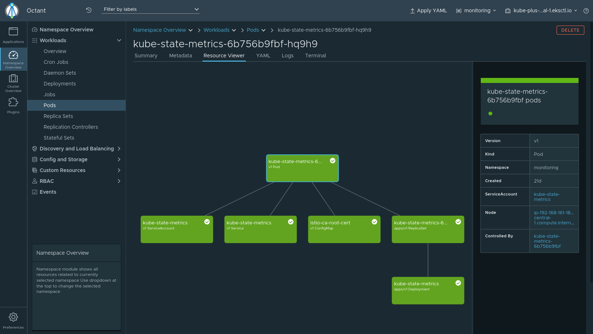Click Discovery and Load Balancing icon

pyautogui.click(x=35, y=149)
